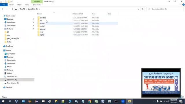Open the pers_classes_vids folder in sidebar

[x=13, y=38]
